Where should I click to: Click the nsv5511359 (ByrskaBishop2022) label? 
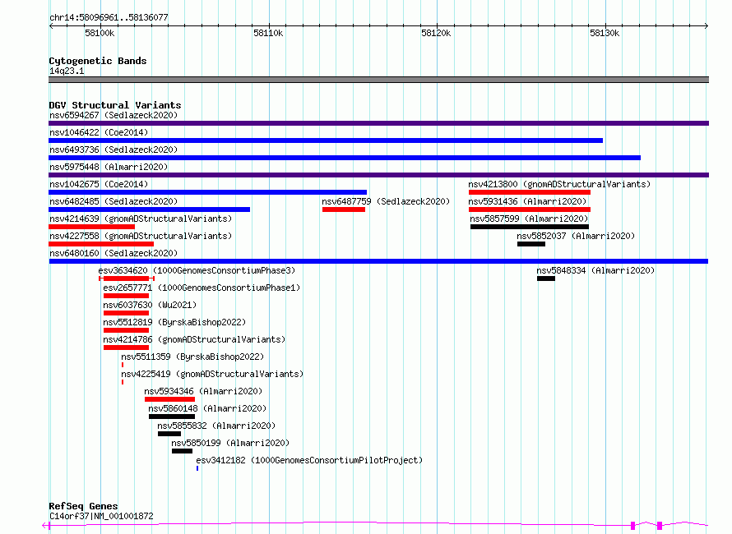(x=192, y=357)
